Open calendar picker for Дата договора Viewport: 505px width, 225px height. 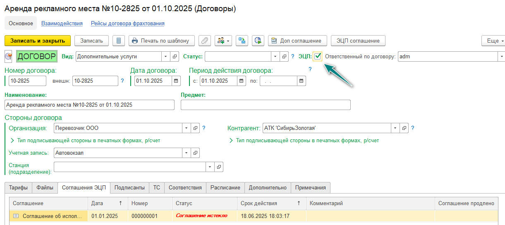coord(176,81)
